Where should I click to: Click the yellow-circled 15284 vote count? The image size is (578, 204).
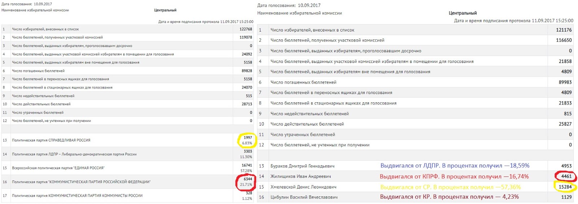(565, 187)
